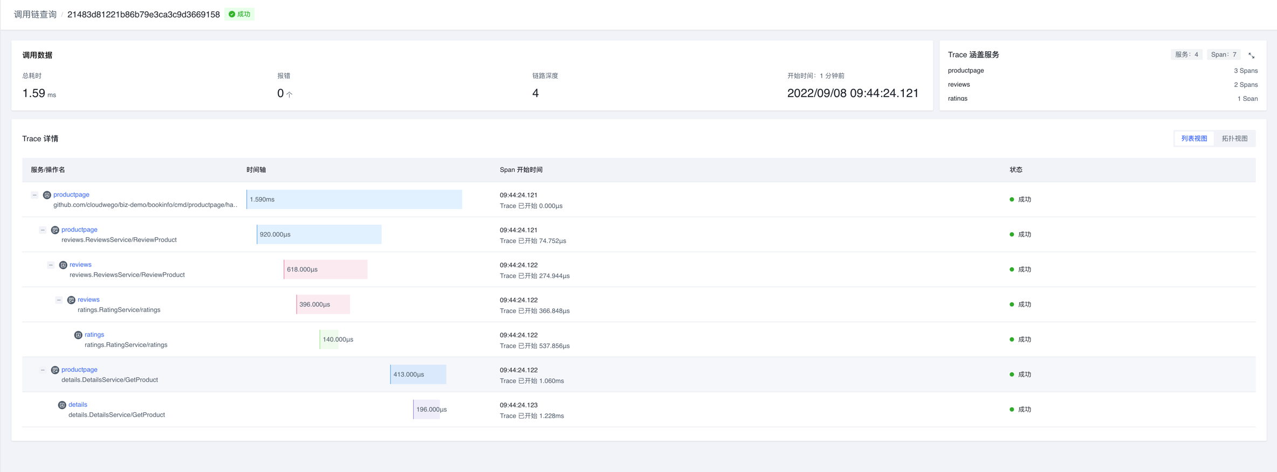Click Trace 已开始 74.752µs text
This screenshot has width=1277, height=472.
[x=533, y=241]
